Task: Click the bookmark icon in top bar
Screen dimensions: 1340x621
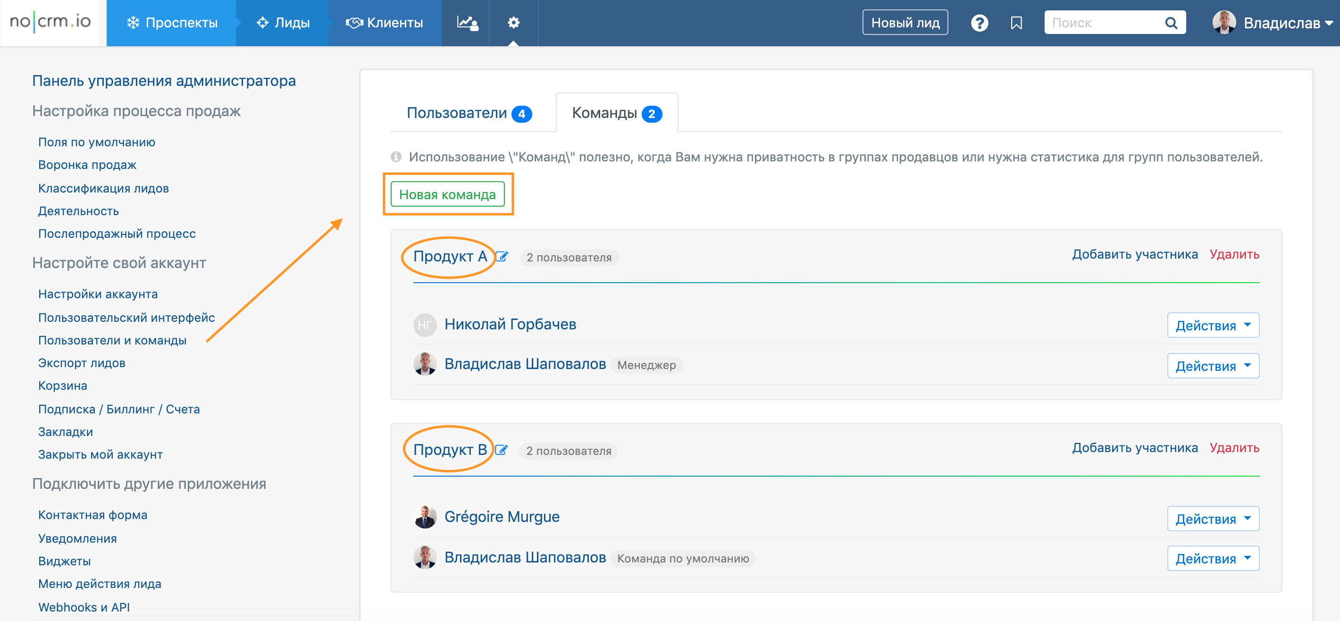Action: click(x=1016, y=23)
